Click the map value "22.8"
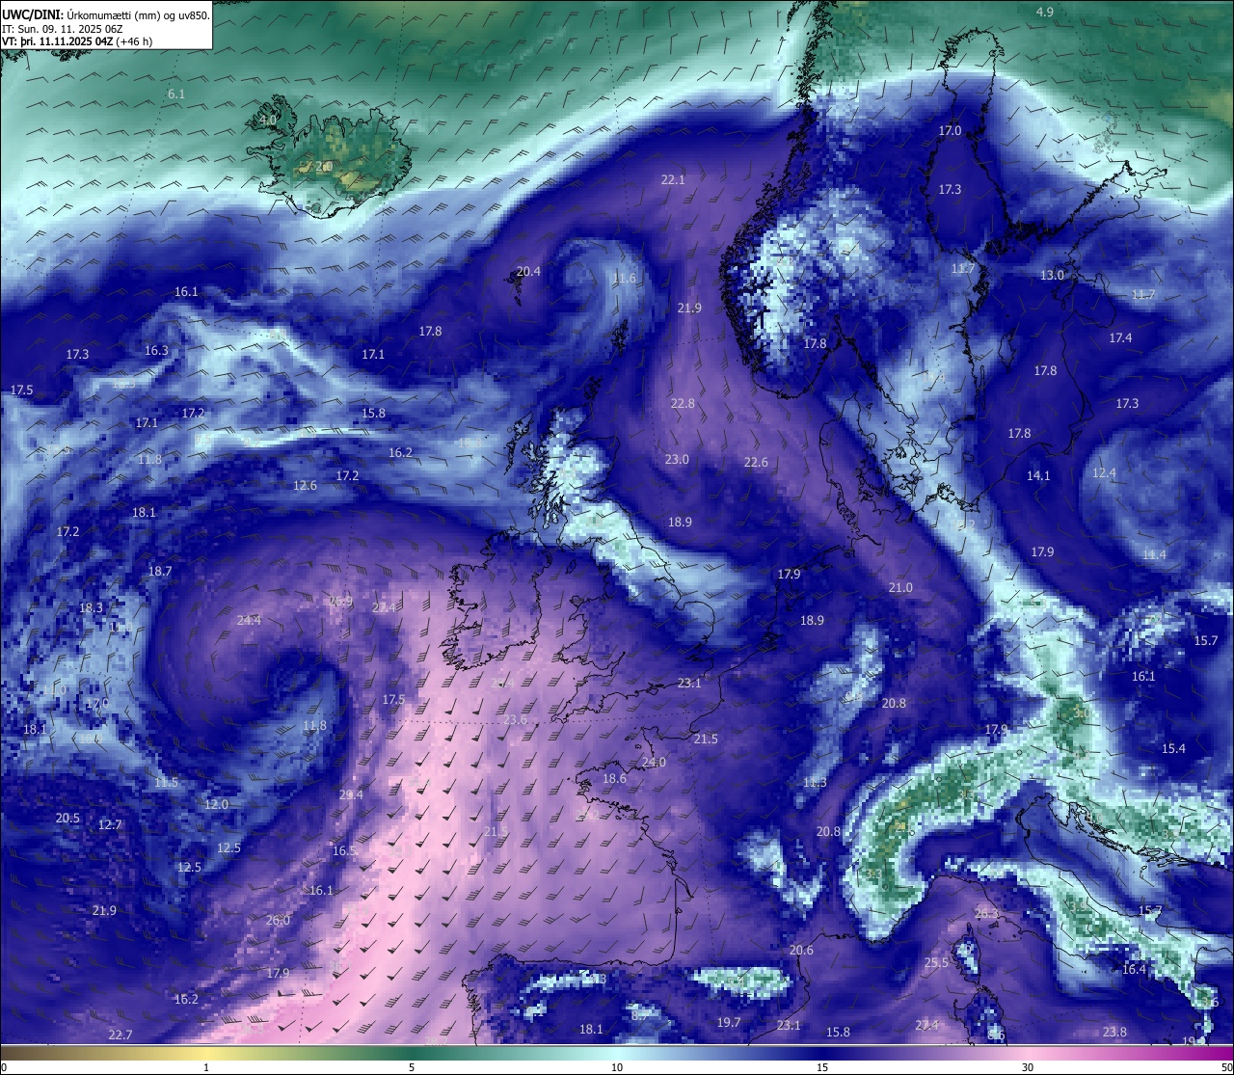The width and height of the screenshot is (1234, 1075). tap(683, 403)
